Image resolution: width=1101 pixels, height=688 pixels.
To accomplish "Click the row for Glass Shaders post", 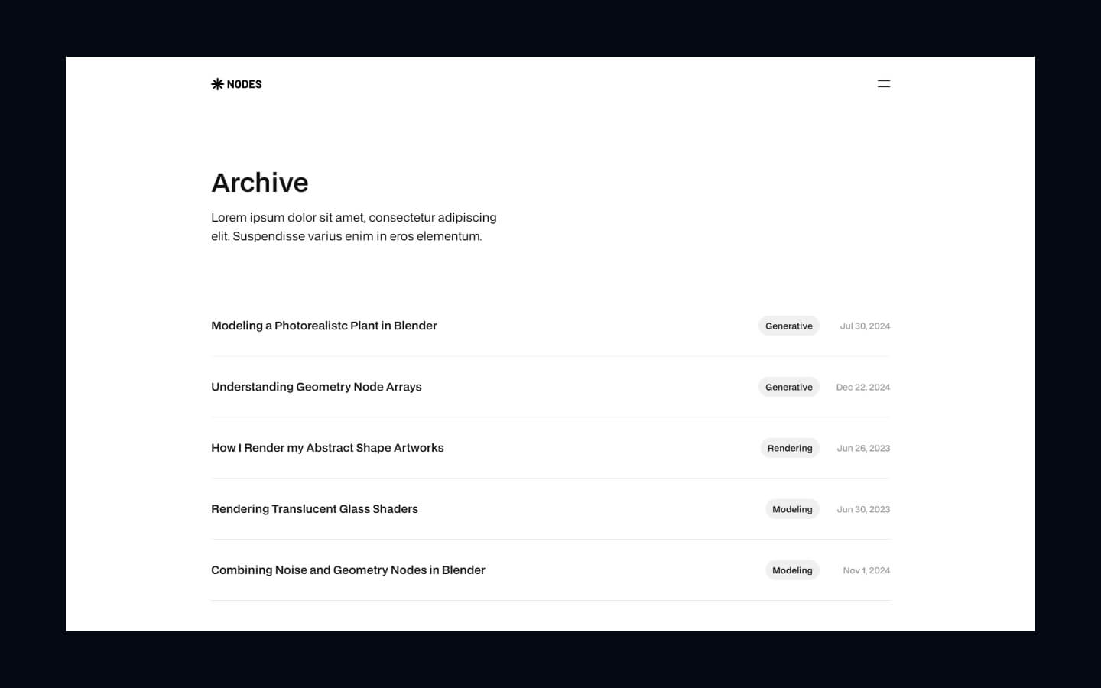I will 550,509.
